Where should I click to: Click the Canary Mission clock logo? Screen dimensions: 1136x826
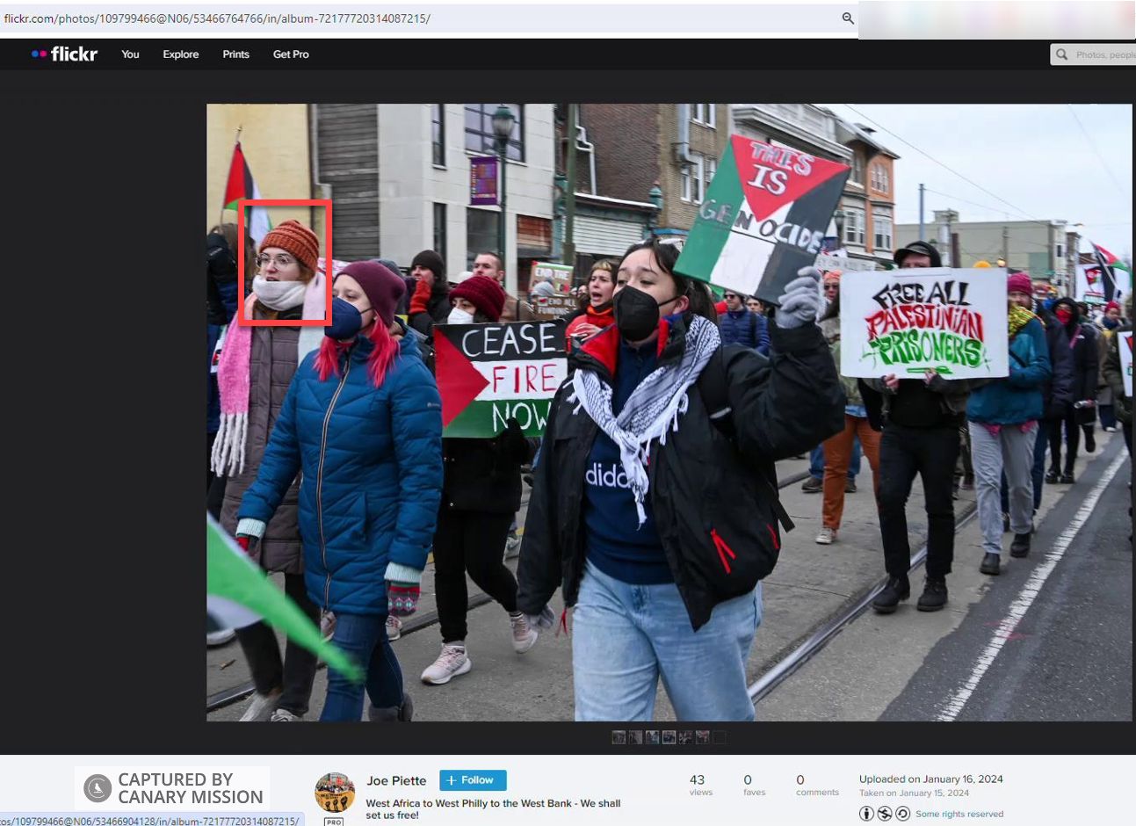click(96, 786)
